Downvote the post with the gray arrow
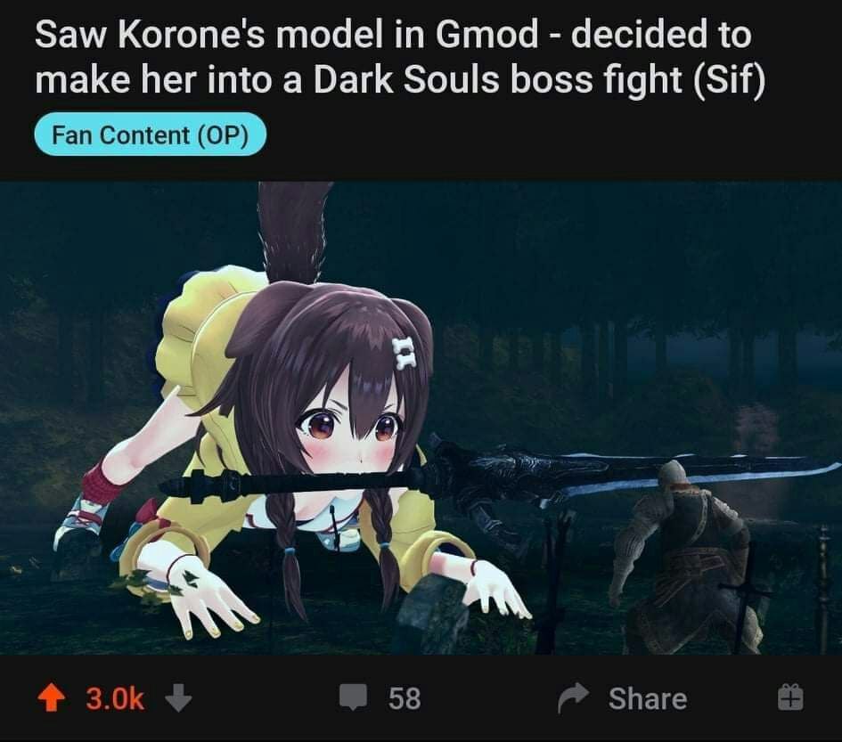The width and height of the screenshot is (842, 742). [x=178, y=697]
